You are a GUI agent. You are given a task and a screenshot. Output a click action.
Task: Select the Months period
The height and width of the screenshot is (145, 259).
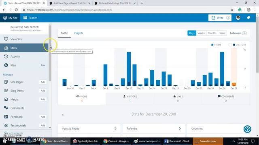(x=212, y=33)
